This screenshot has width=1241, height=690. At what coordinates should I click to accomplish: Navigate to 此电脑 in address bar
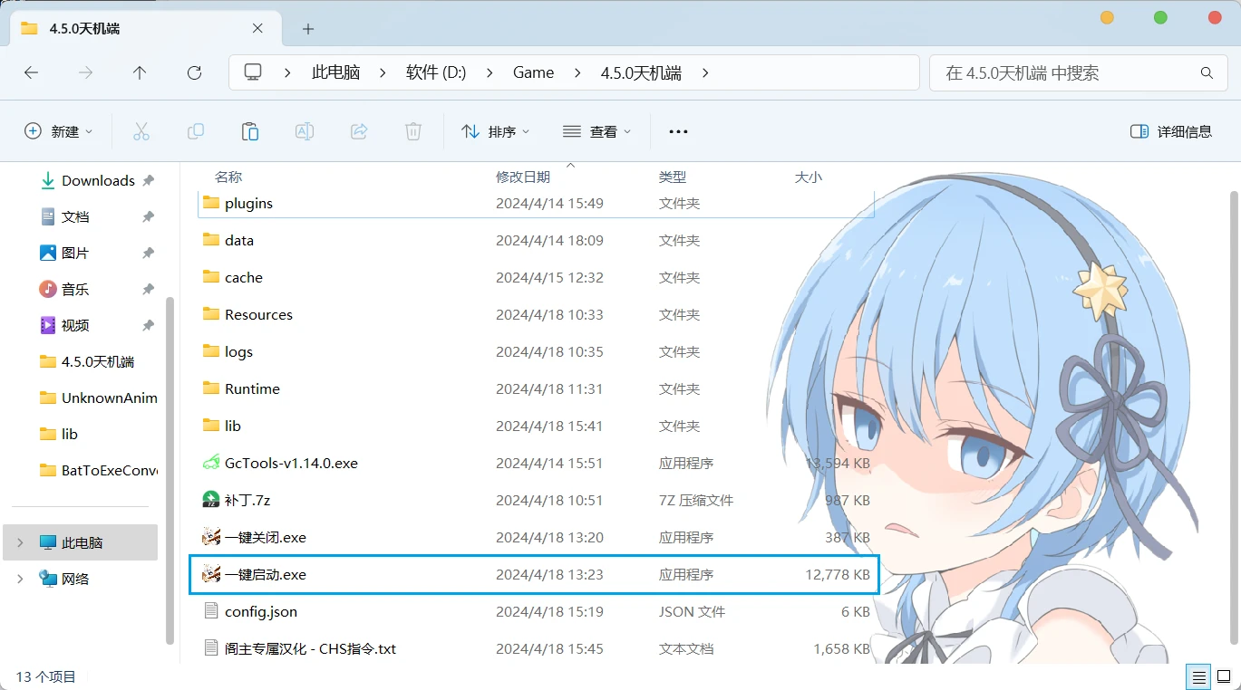pos(336,72)
